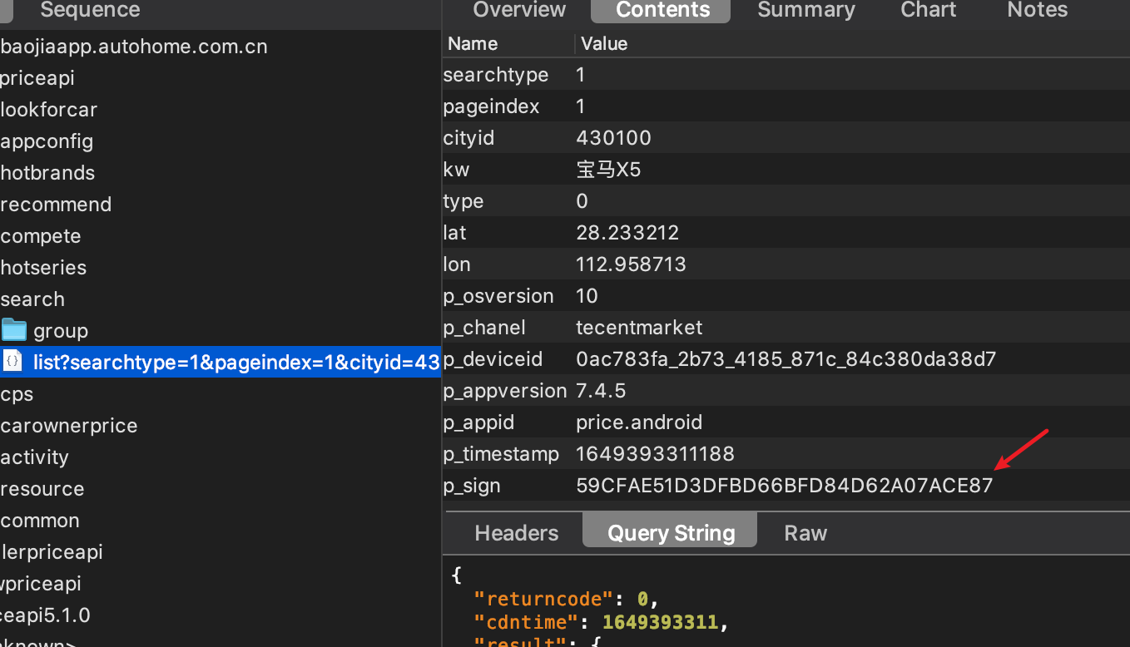The image size is (1130, 647).
Task: Switch to the Summary tab
Action: 805,10
